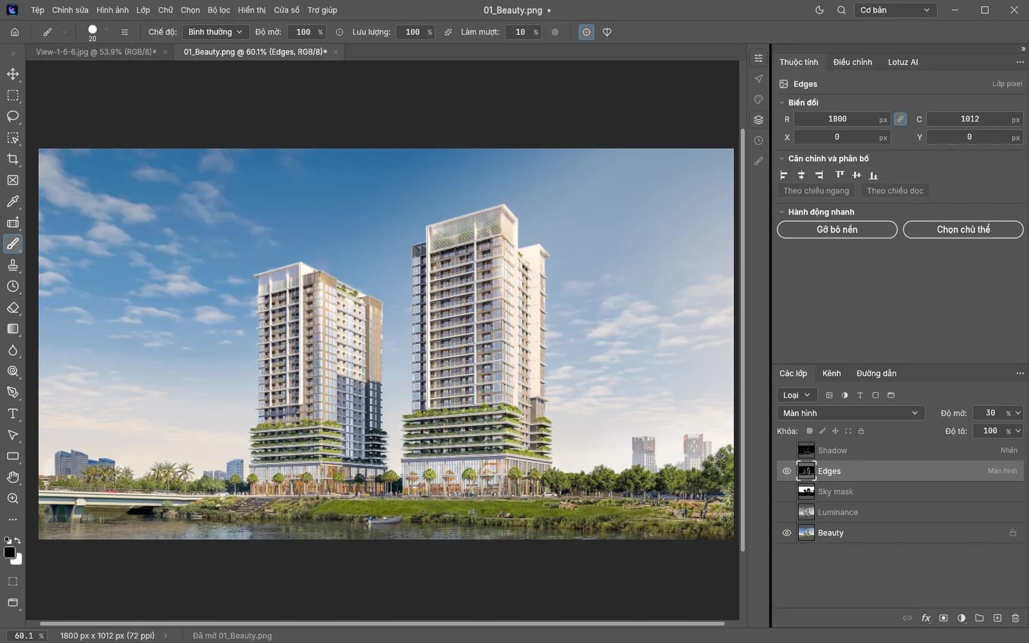Create a new group folder
1029x643 pixels.
979,618
